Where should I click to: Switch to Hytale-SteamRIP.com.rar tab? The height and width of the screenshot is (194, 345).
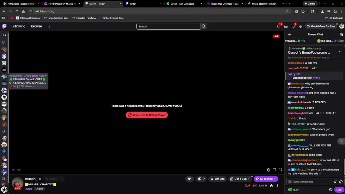pyautogui.click(x=266, y=4)
